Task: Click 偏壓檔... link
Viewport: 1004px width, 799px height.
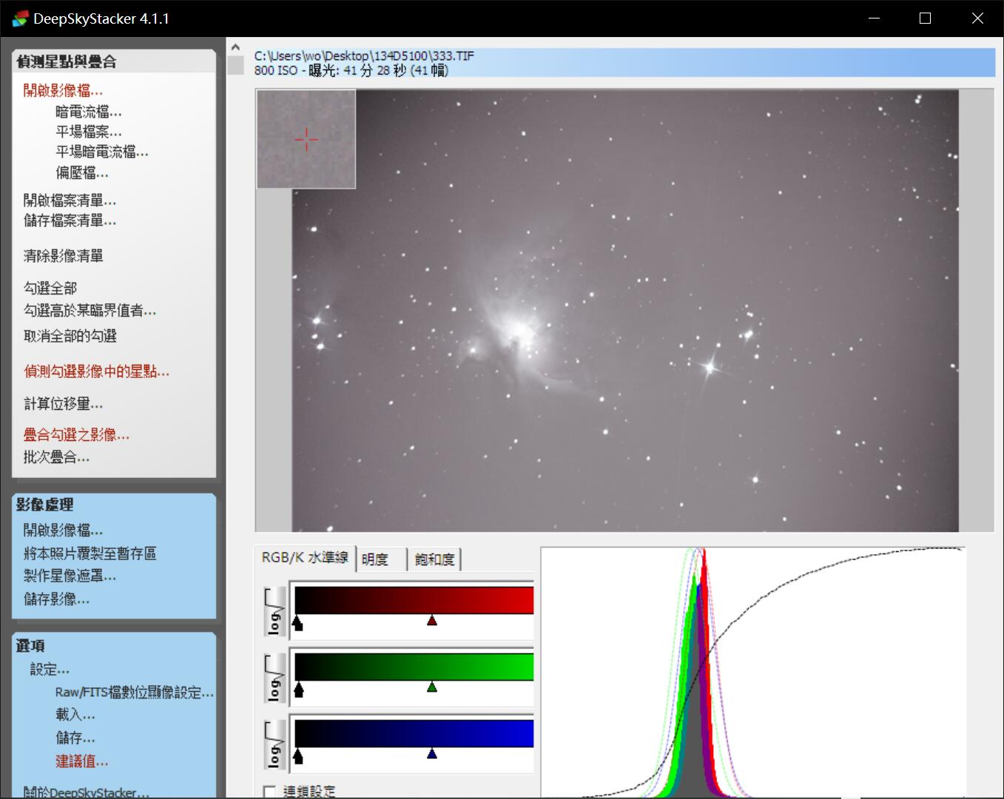Action: [x=82, y=172]
